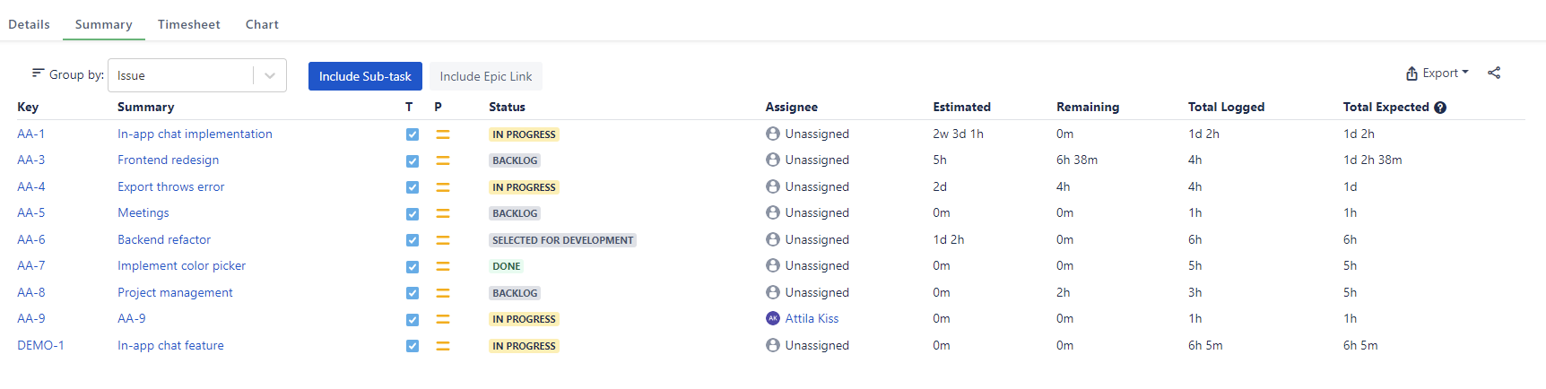Open the In-app chat implementation issue link

coord(195,134)
